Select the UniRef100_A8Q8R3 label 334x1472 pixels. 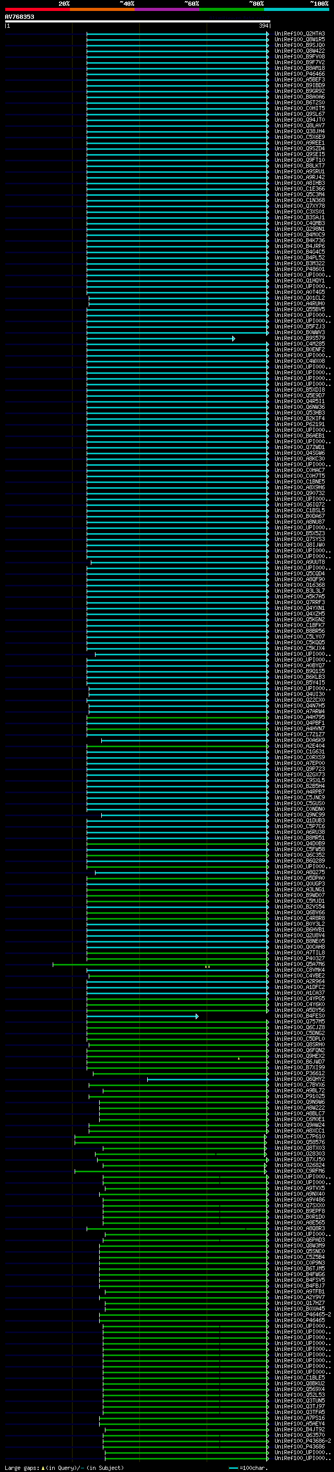(x=300, y=1228)
